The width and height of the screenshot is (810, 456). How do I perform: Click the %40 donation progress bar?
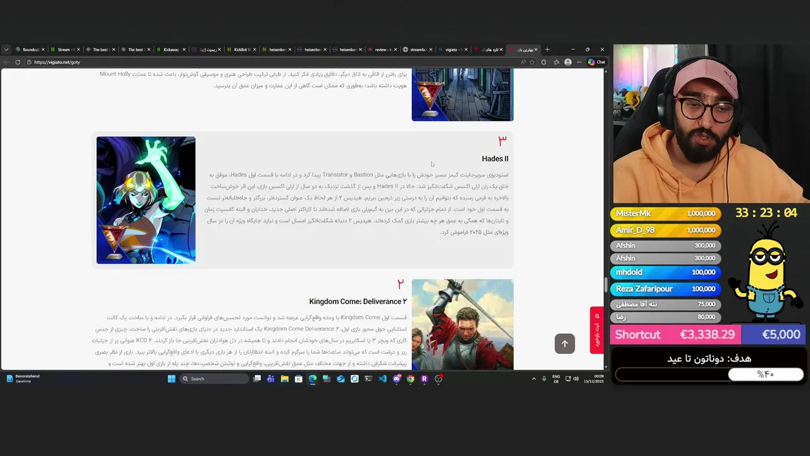tap(709, 374)
